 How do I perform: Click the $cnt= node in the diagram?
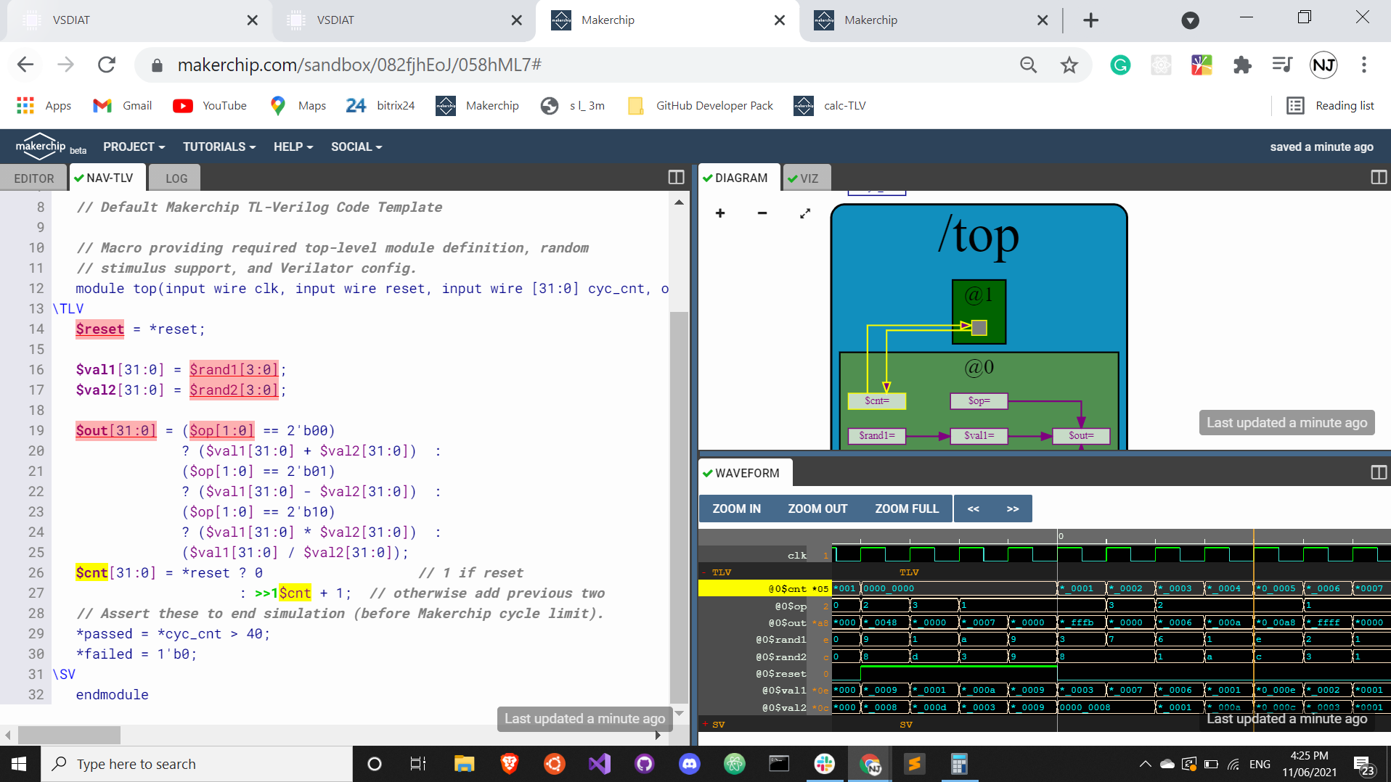pos(877,400)
